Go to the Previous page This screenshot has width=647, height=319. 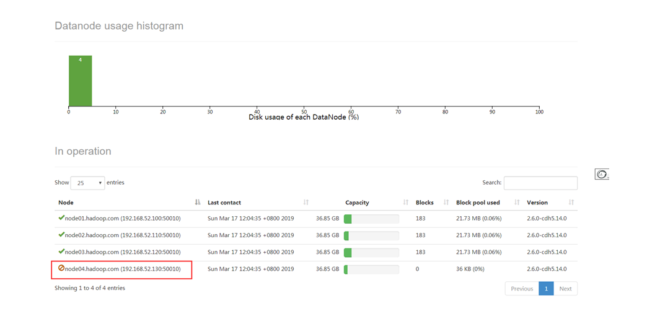click(522, 289)
